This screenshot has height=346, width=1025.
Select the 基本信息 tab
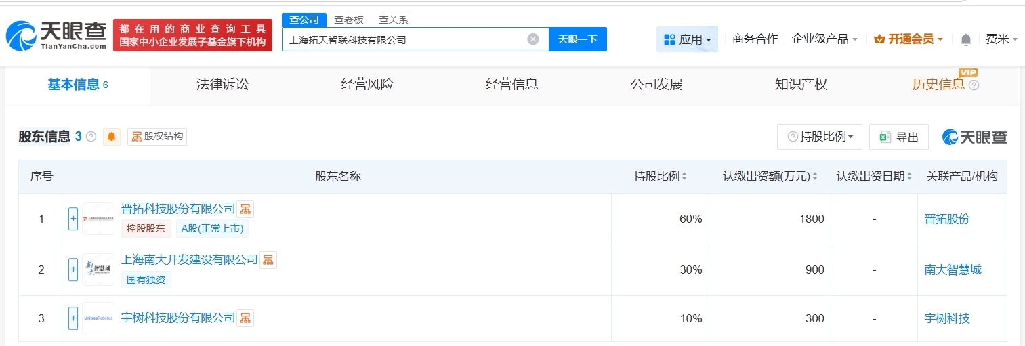click(x=78, y=85)
